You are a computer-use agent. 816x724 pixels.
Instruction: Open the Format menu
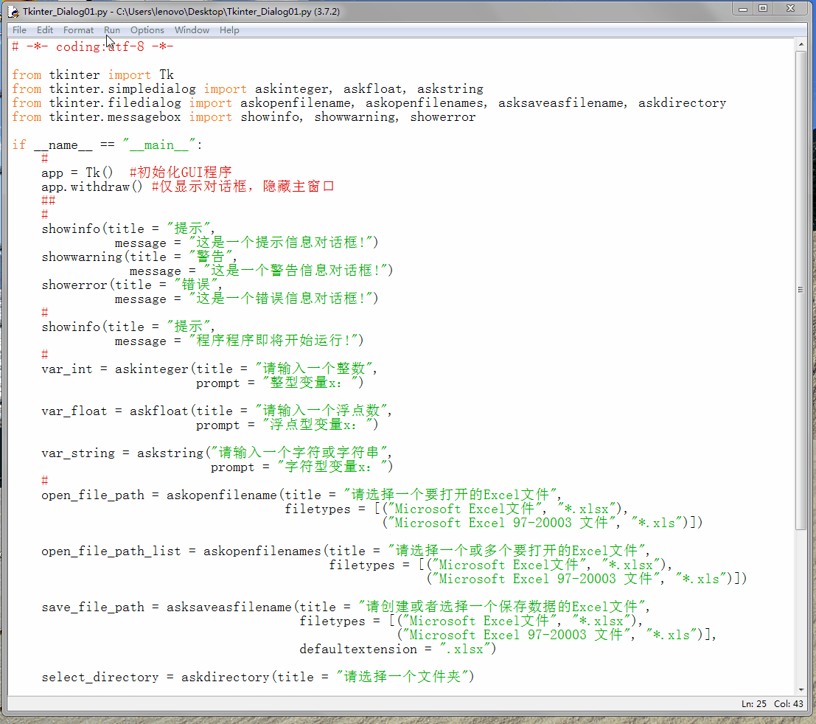click(79, 30)
